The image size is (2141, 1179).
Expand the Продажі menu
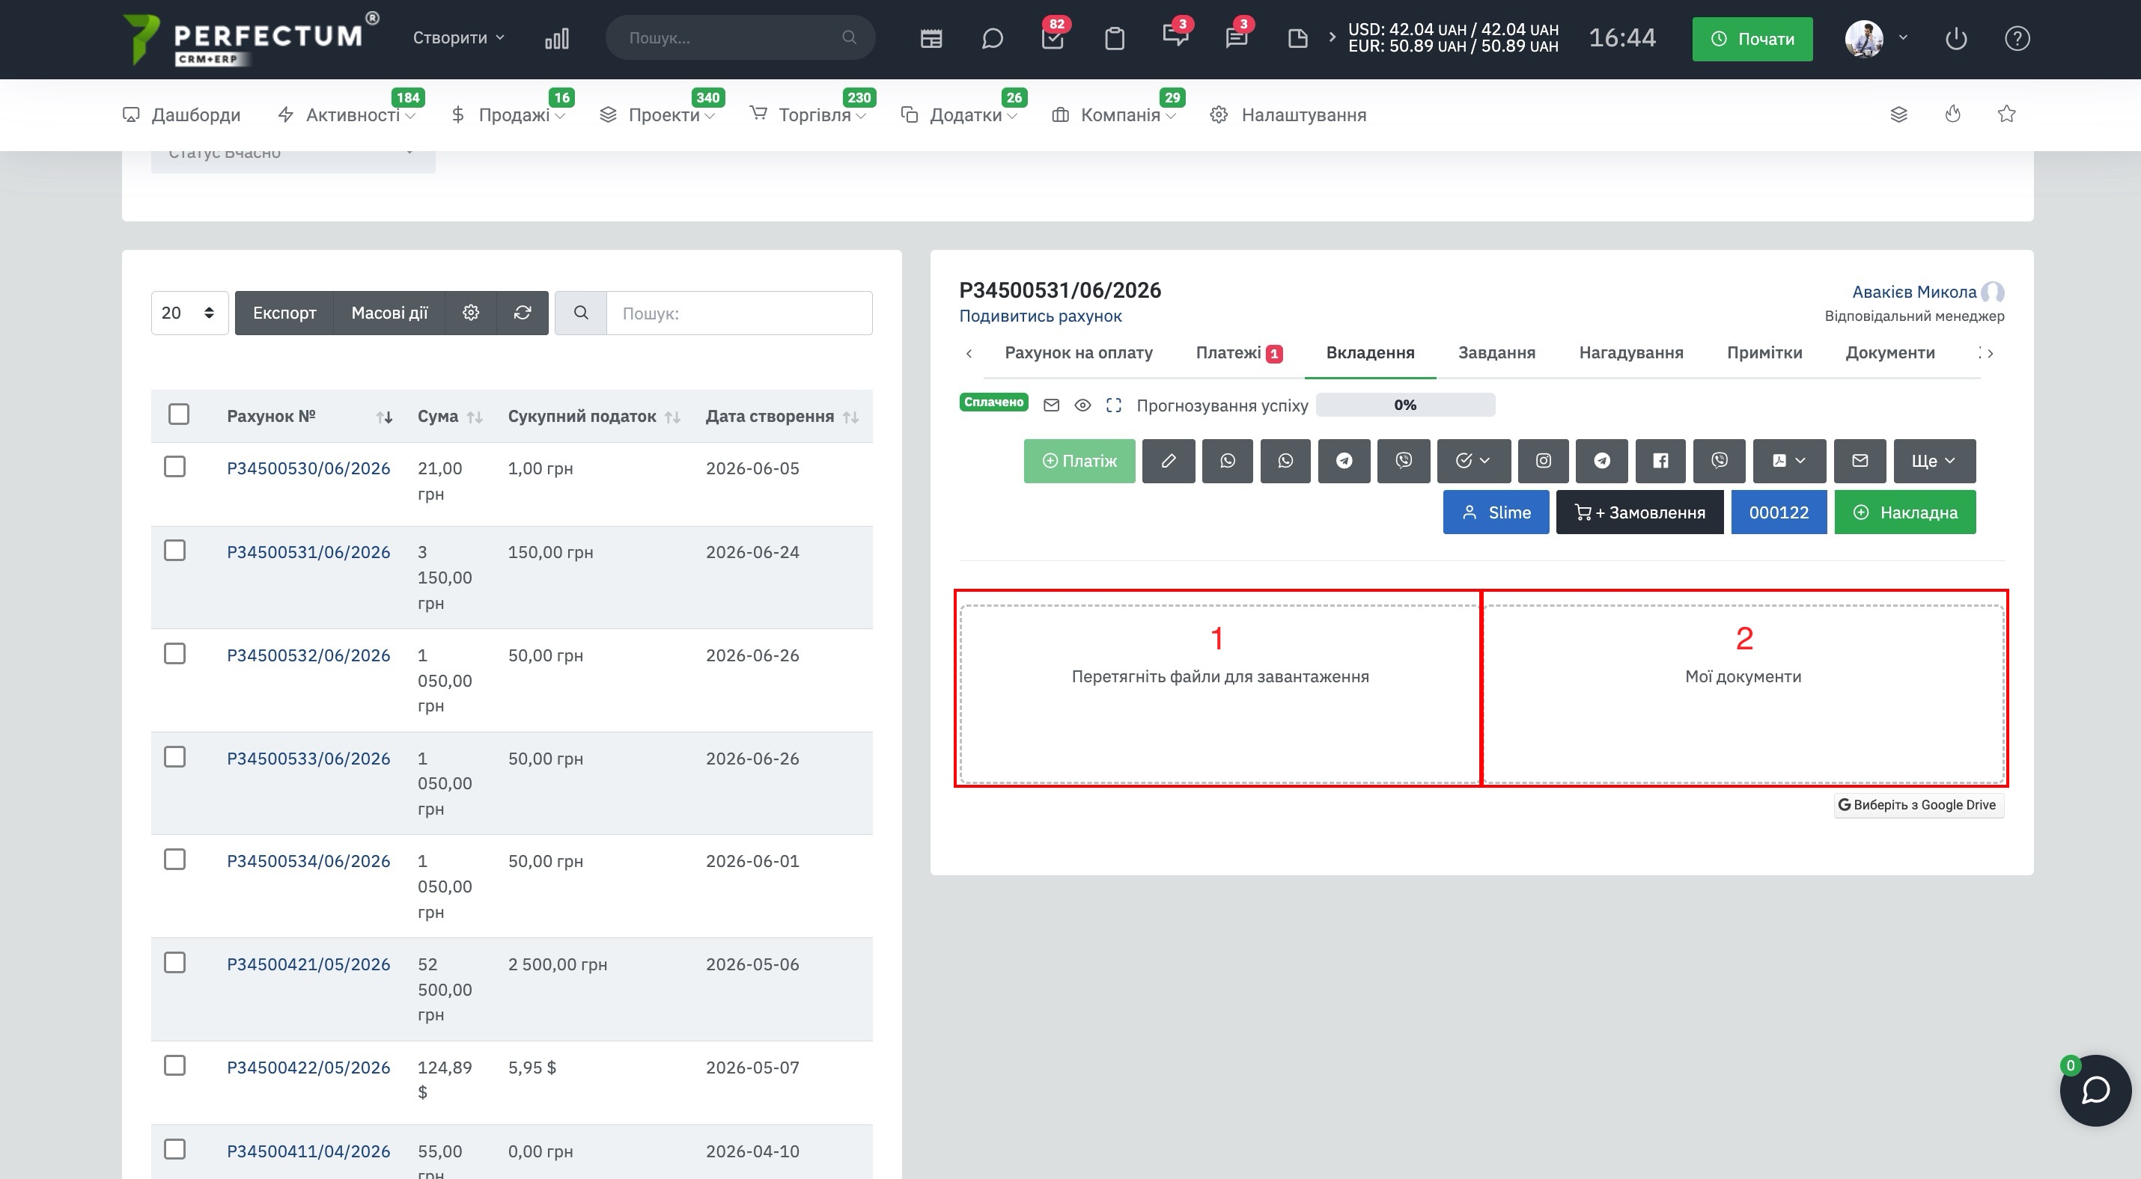tap(508, 114)
